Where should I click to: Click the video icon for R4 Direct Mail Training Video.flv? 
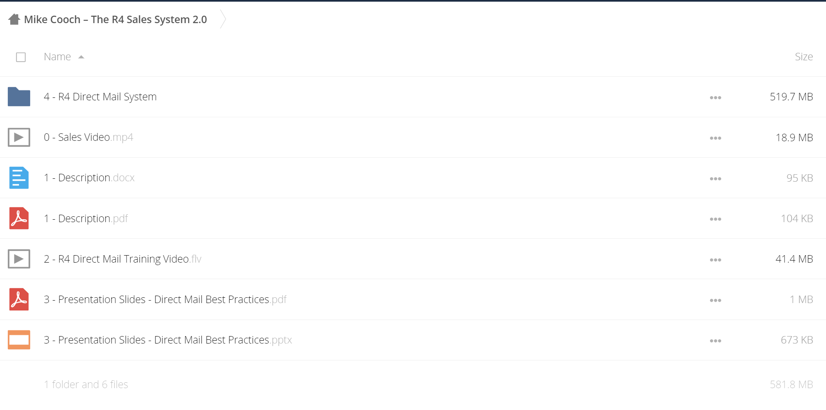coord(19,259)
